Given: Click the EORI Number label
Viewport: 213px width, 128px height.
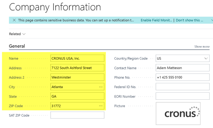Looking at the screenshot, I should (125, 96).
